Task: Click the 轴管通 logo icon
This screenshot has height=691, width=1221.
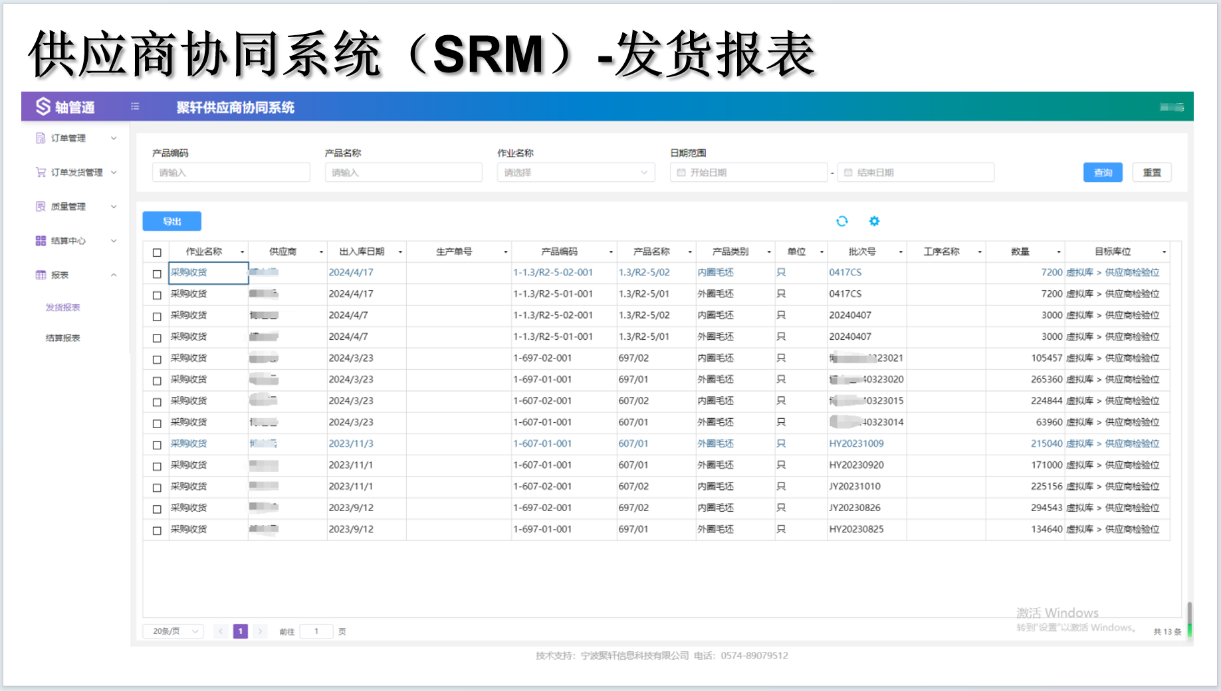Action: coord(43,107)
